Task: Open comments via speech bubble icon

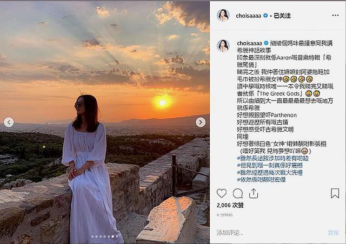Action: tap(238, 193)
